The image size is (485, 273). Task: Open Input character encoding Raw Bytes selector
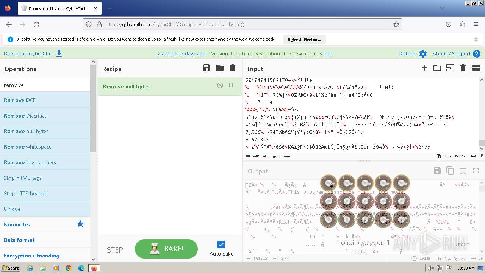coord(451,156)
